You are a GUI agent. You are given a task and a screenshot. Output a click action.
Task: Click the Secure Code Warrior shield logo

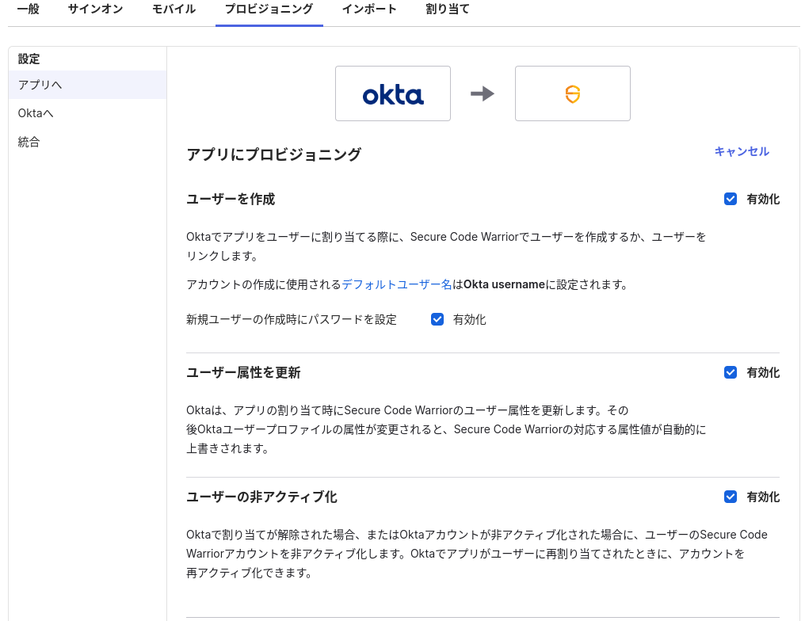coord(572,94)
